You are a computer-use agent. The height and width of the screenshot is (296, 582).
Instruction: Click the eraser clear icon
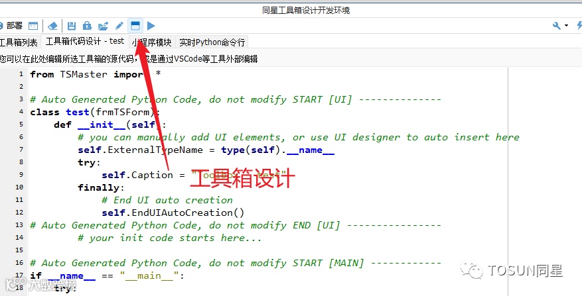pos(52,26)
